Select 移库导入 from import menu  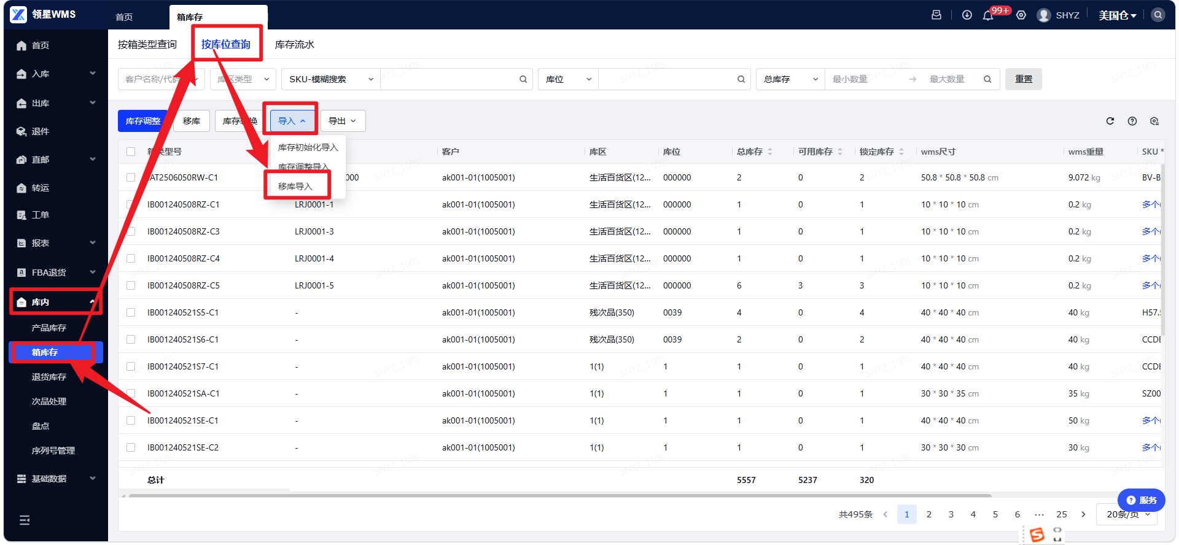point(295,186)
